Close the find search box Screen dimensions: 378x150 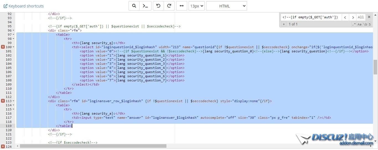369,17
